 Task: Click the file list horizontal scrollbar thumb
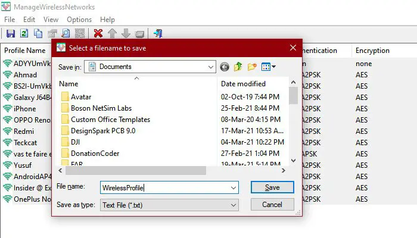pos(136,171)
